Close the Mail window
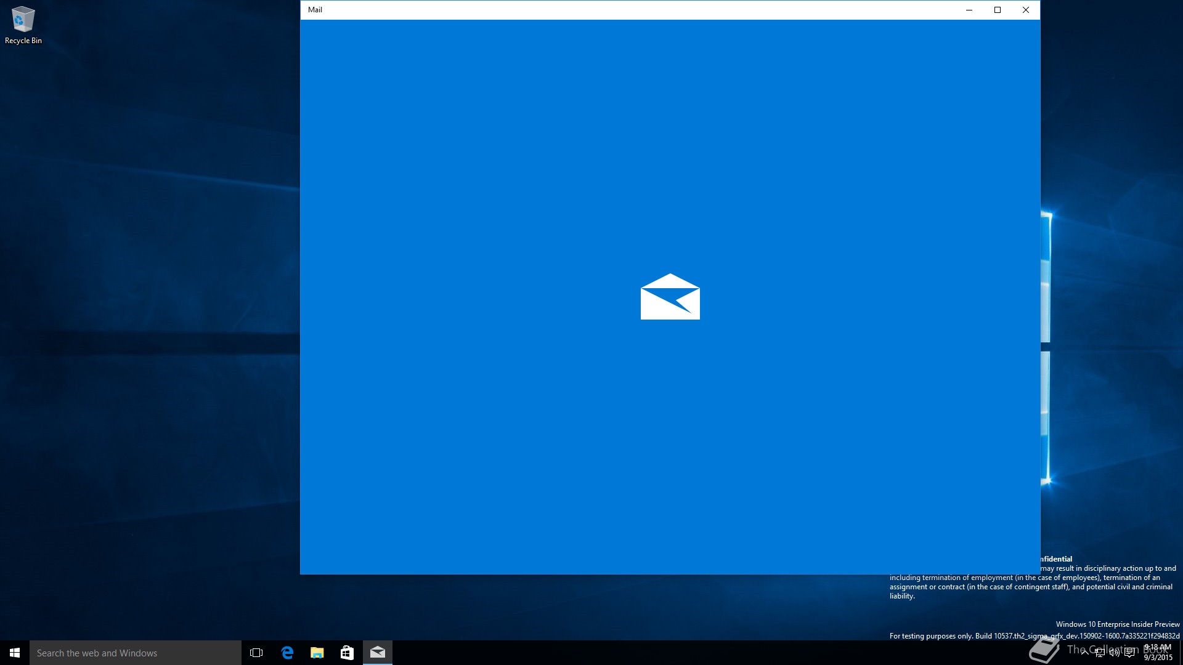 [x=1026, y=10]
